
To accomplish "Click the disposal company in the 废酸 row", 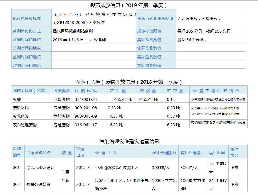I will coord(218,100).
